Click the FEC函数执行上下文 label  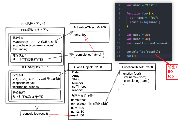(35, 30)
